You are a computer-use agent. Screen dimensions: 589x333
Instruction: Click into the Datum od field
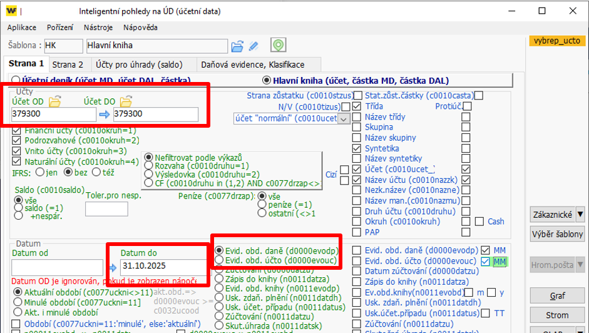pos(57,267)
